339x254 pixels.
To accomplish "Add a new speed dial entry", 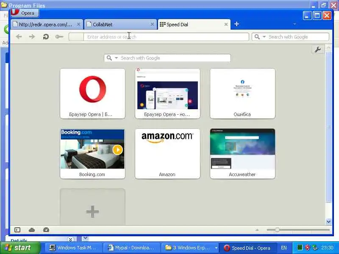I will pos(92,207).
